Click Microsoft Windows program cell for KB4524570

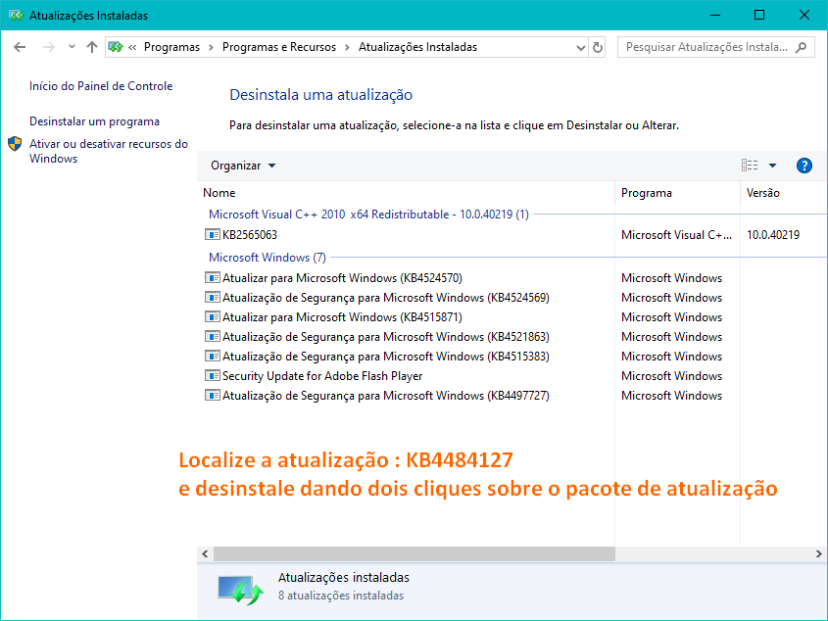click(671, 278)
